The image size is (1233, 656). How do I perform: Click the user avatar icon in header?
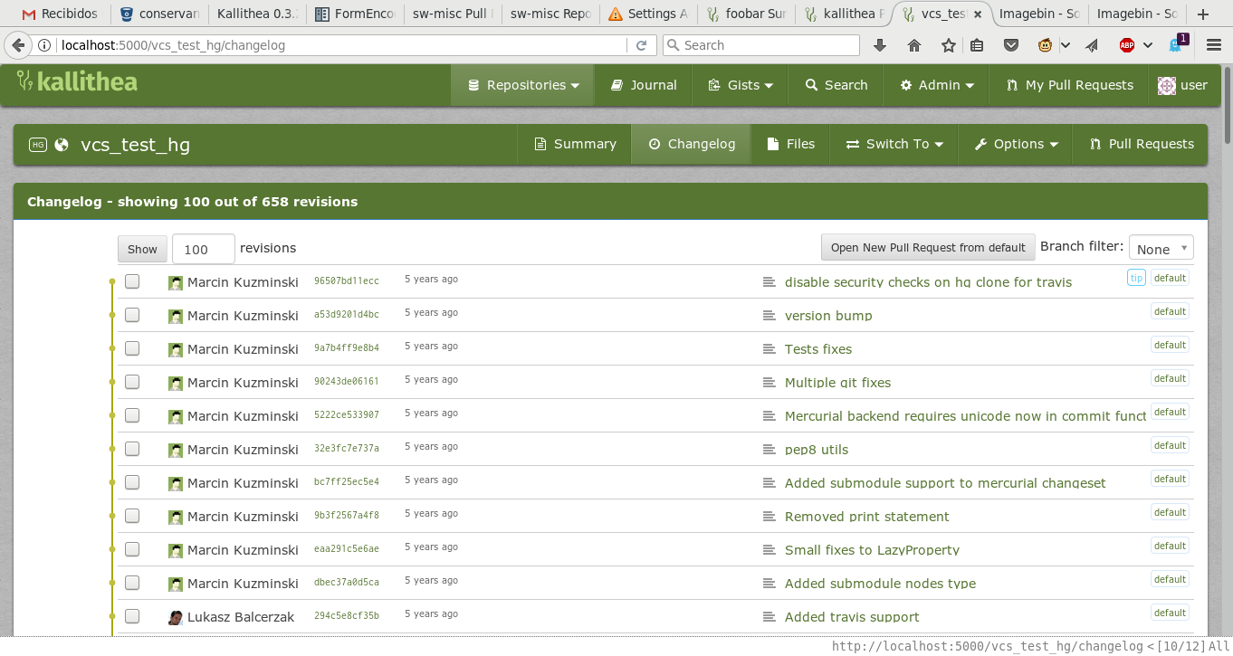tap(1167, 85)
